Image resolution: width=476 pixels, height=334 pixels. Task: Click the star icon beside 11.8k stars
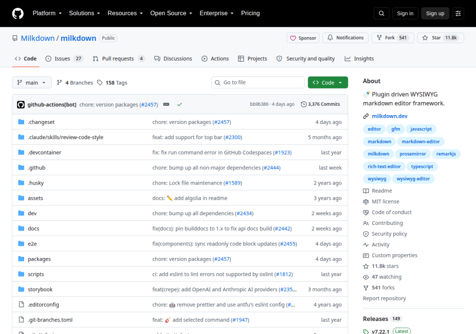pos(366,266)
